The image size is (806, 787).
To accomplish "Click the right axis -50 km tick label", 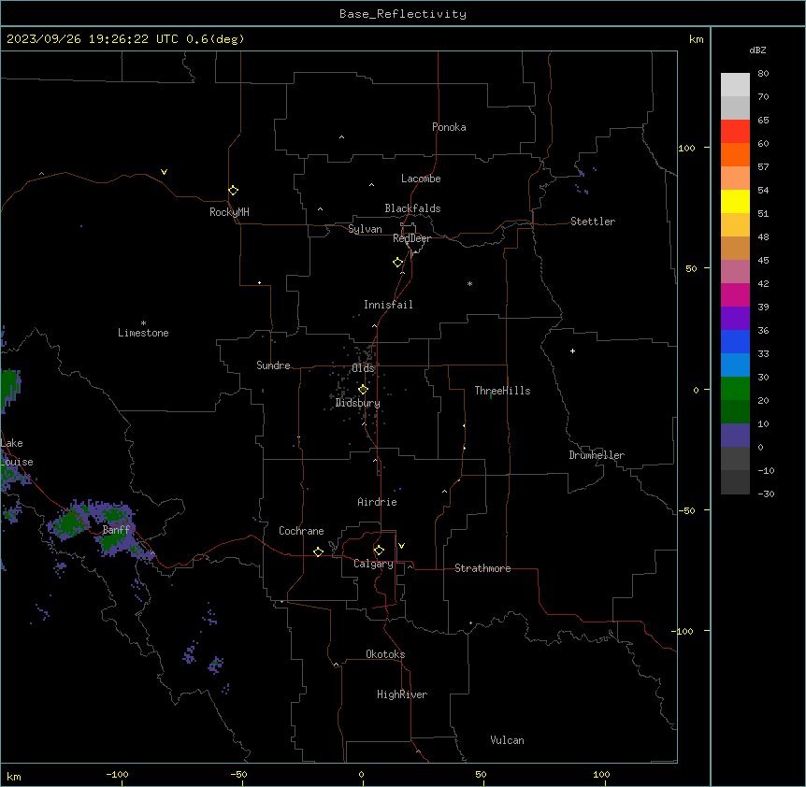I will tap(686, 510).
